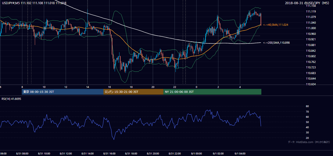The width and height of the screenshot is (333, 156).
Task: Click price axis value 111.119
Action: (311, 11)
